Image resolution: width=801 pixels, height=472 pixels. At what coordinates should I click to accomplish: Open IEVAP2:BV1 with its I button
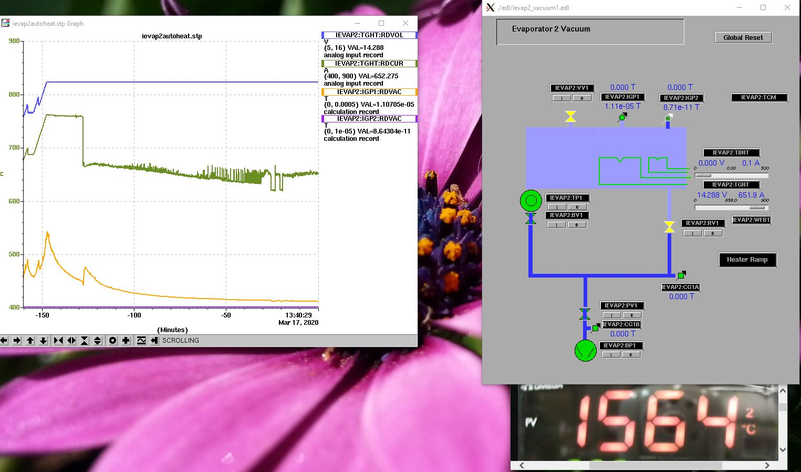point(556,225)
